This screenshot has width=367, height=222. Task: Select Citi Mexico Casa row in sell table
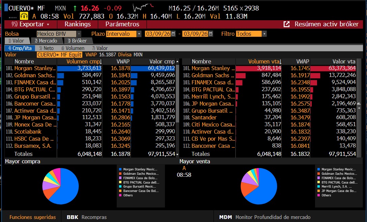[x=269, y=124]
